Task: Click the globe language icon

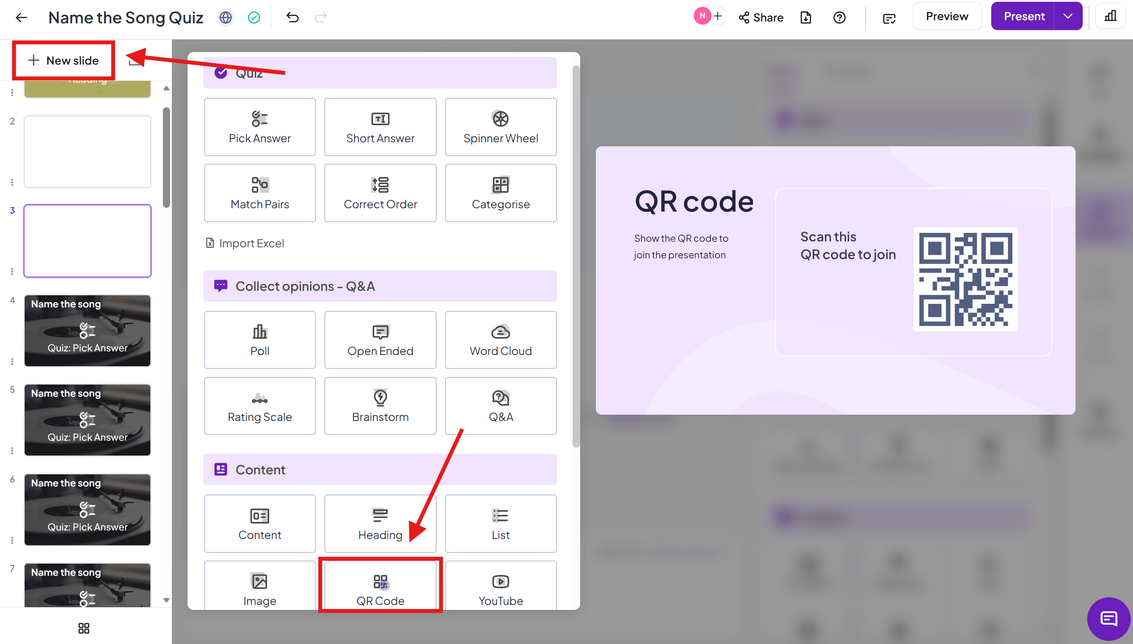Action: (x=226, y=18)
